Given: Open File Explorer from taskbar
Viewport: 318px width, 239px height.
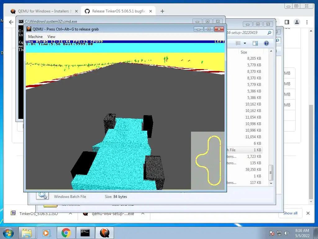Looking at the screenshot, I should (27, 233).
